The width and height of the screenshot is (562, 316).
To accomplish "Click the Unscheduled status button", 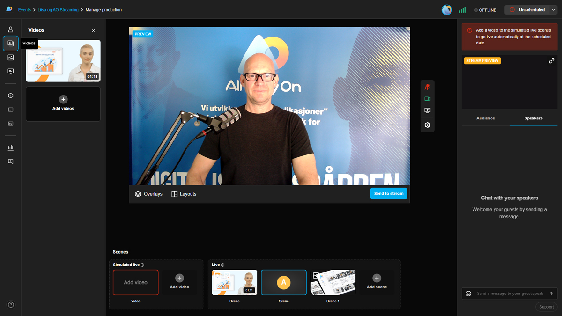I will tap(527, 10).
